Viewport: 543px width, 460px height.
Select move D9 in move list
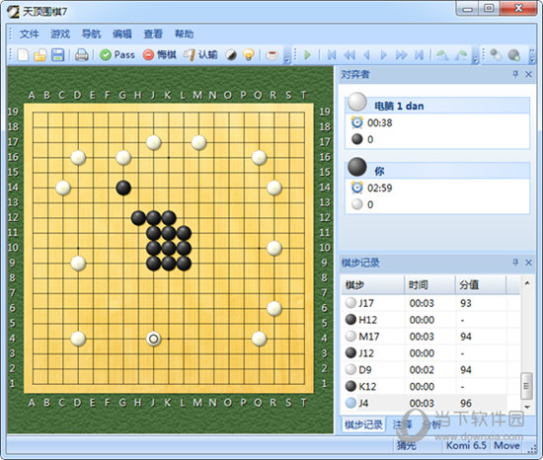[430, 369]
